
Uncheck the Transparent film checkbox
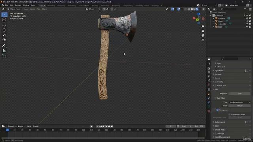217,110
